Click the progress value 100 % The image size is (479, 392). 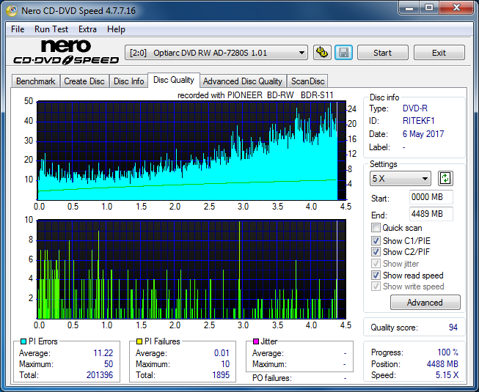(448, 352)
